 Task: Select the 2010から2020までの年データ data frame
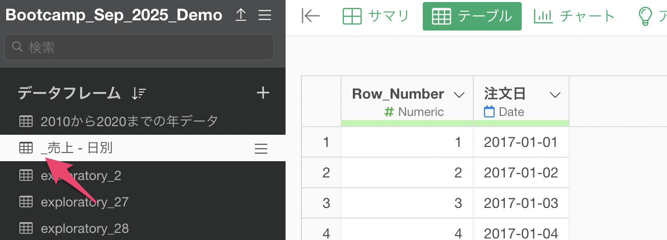(x=129, y=121)
